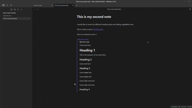This screenshot has width=192, height=108.
Task: Open embedded note via link icon
Action: coord(148,42)
